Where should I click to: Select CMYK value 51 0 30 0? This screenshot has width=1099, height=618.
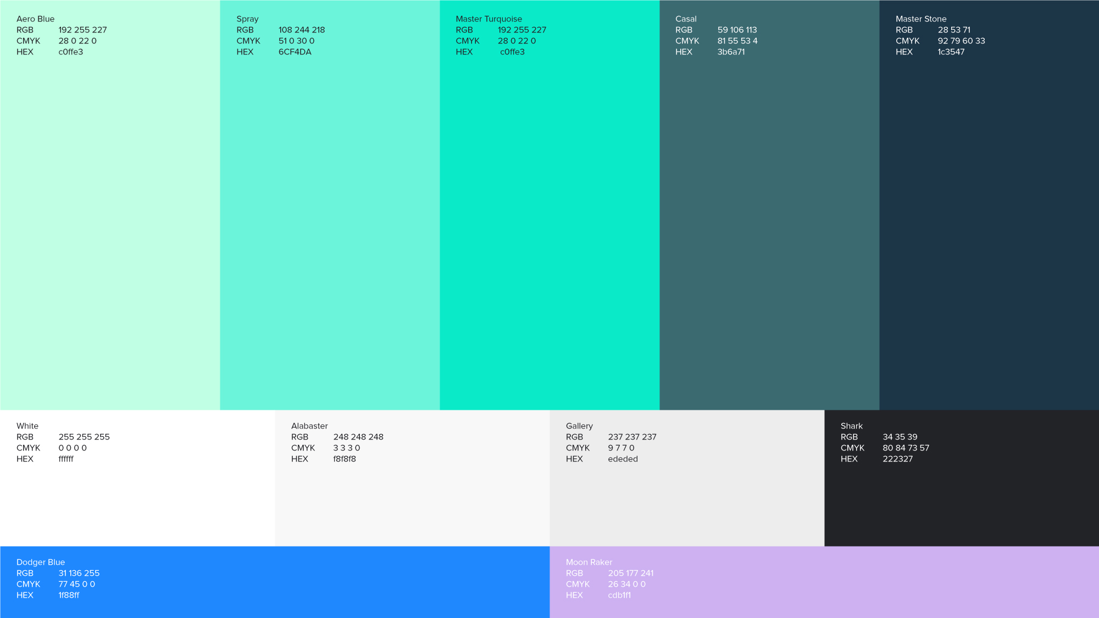296,41
